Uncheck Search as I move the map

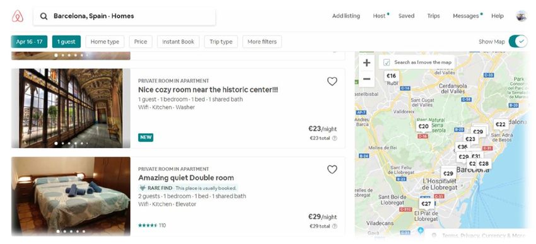[387, 62]
